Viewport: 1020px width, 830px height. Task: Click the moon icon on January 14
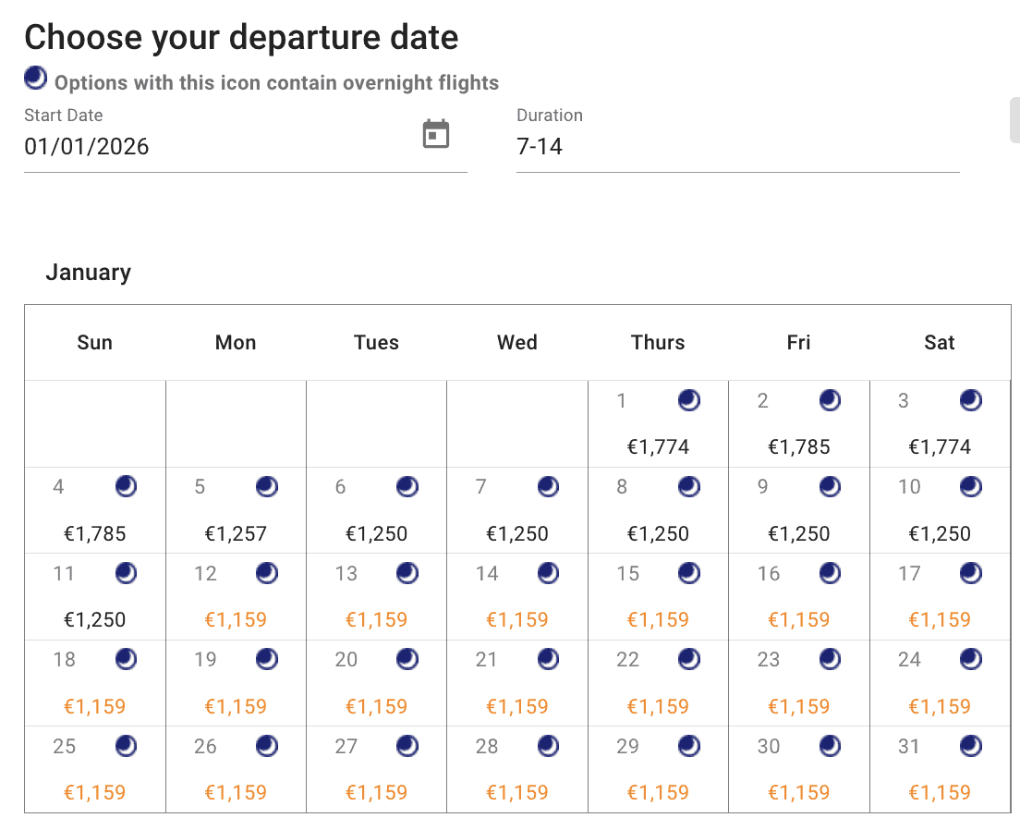click(x=549, y=573)
